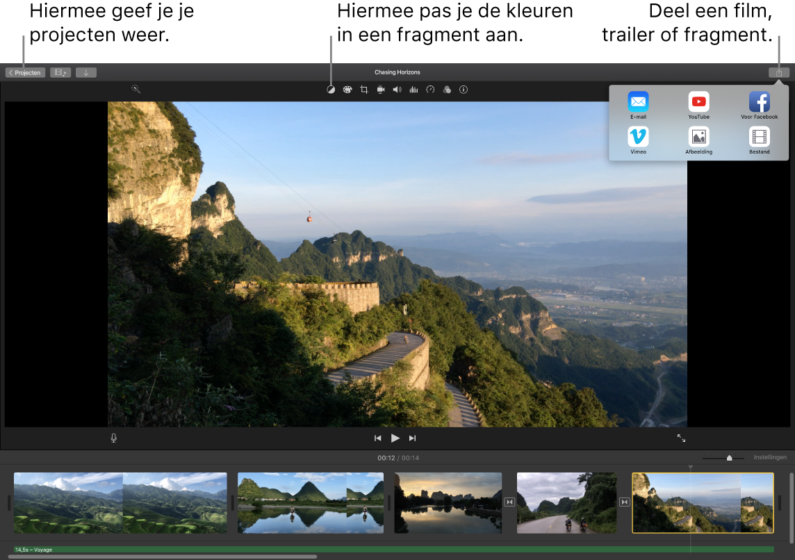The image size is (795, 560).
Task: Skip to previous clip
Action: click(x=378, y=438)
